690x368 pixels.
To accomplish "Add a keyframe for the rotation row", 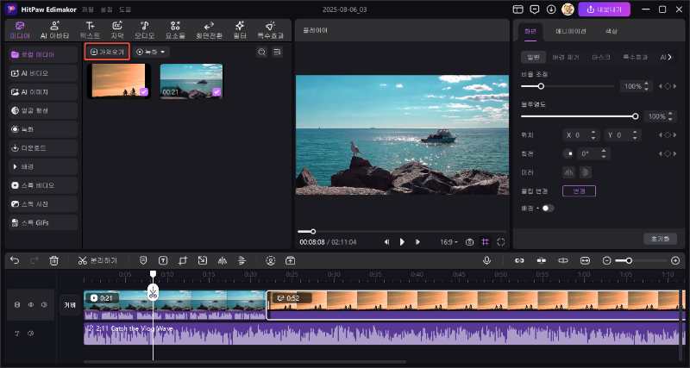I will (x=668, y=154).
